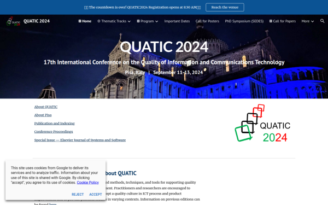Click the registration countdown announcement text

pyautogui.click(x=142, y=7)
